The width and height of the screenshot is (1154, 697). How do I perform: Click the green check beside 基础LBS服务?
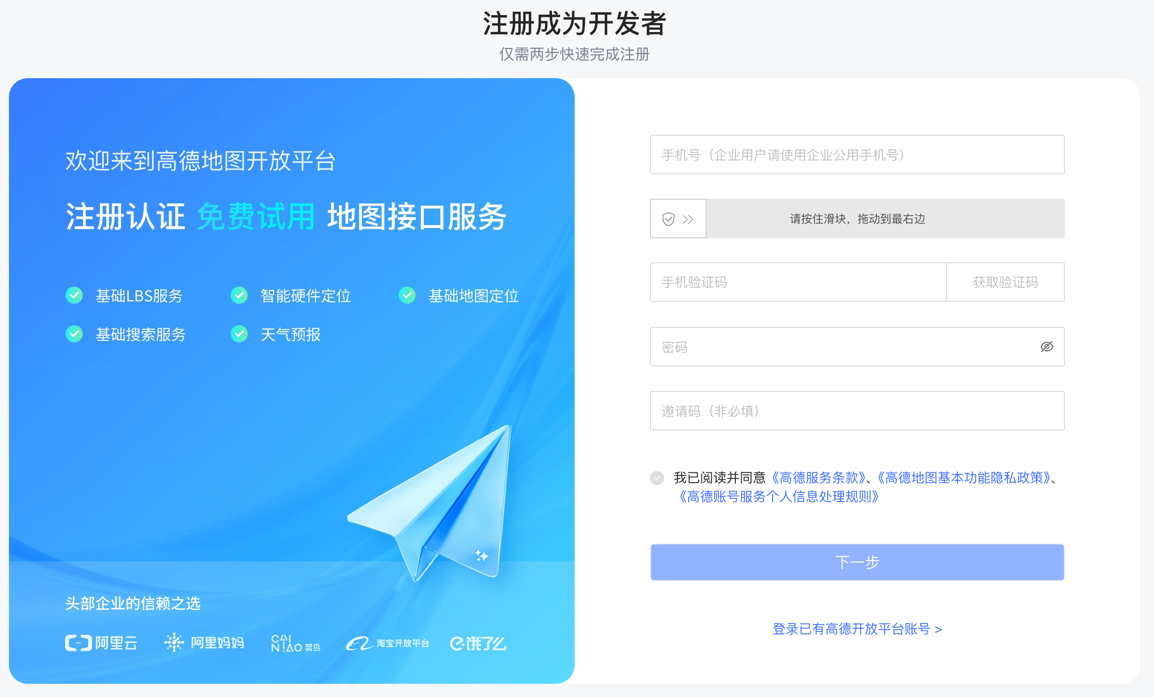pos(74,296)
